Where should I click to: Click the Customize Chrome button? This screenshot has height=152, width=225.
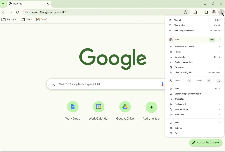[x=206, y=142]
